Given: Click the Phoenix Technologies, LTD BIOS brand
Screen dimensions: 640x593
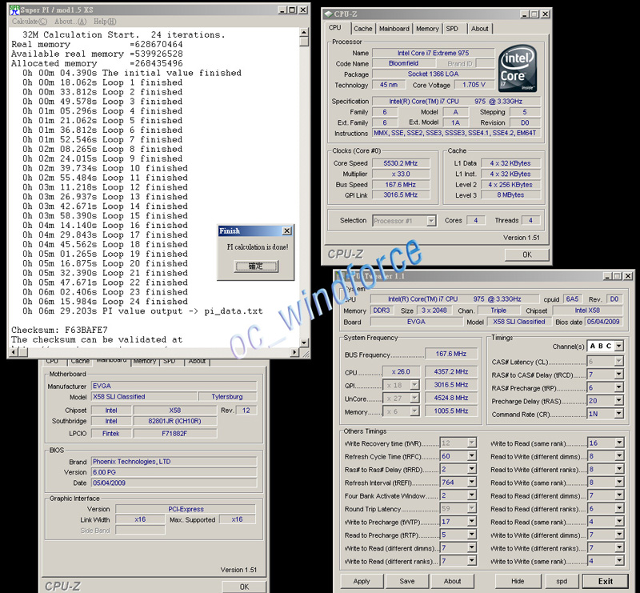Looking at the screenshot, I should point(174,462).
